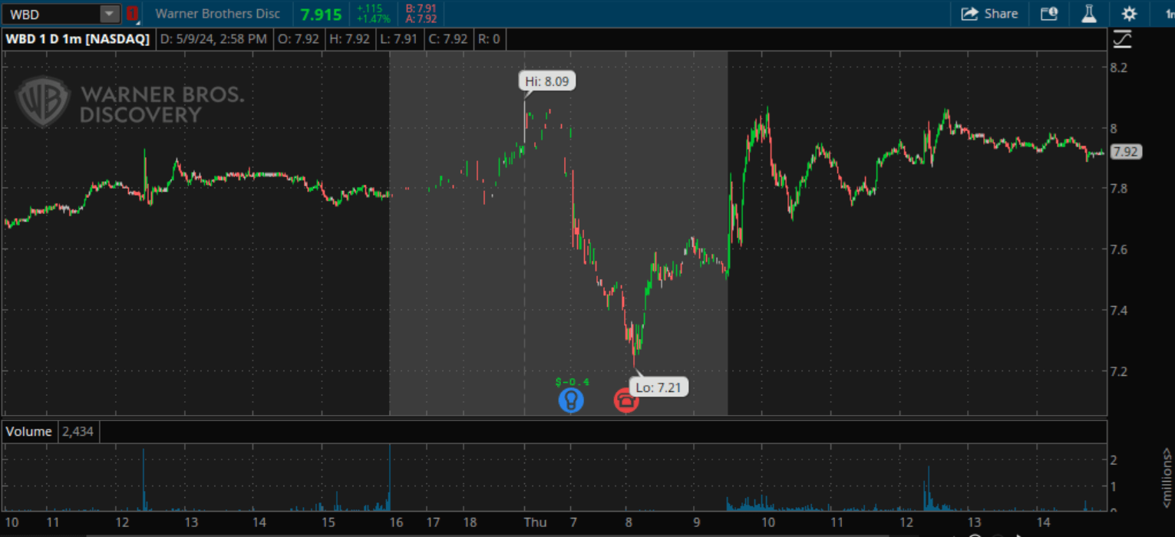Click the Lo: 7.21 price bubble
This screenshot has width=1175, height=537.
pyautogui.click(x=658, y=387)
